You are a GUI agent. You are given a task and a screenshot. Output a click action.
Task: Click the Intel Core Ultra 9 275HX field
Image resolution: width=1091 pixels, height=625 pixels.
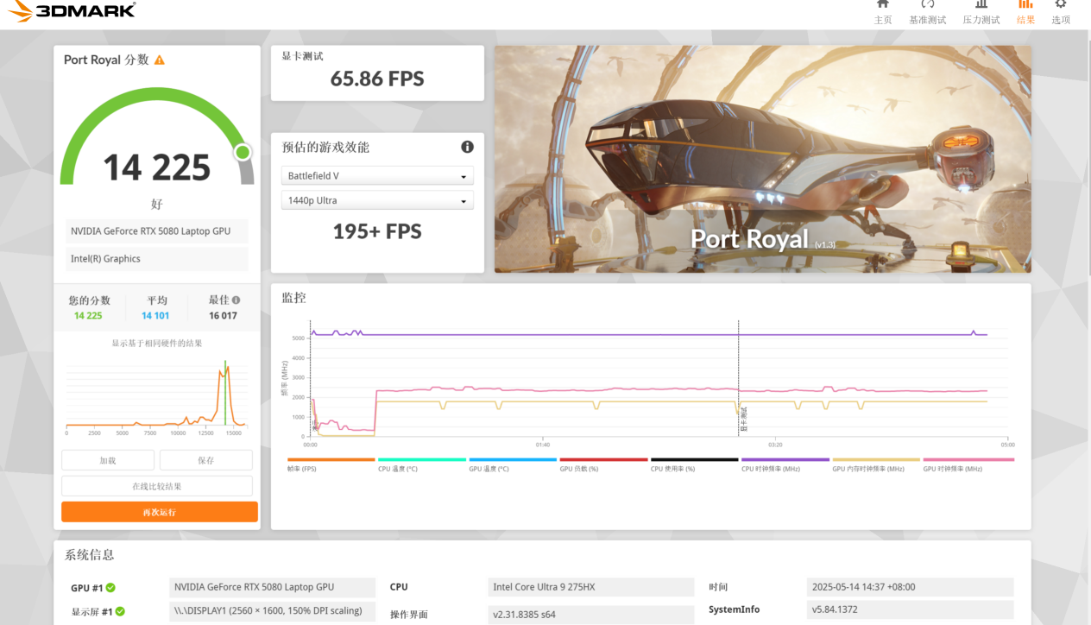591,587
